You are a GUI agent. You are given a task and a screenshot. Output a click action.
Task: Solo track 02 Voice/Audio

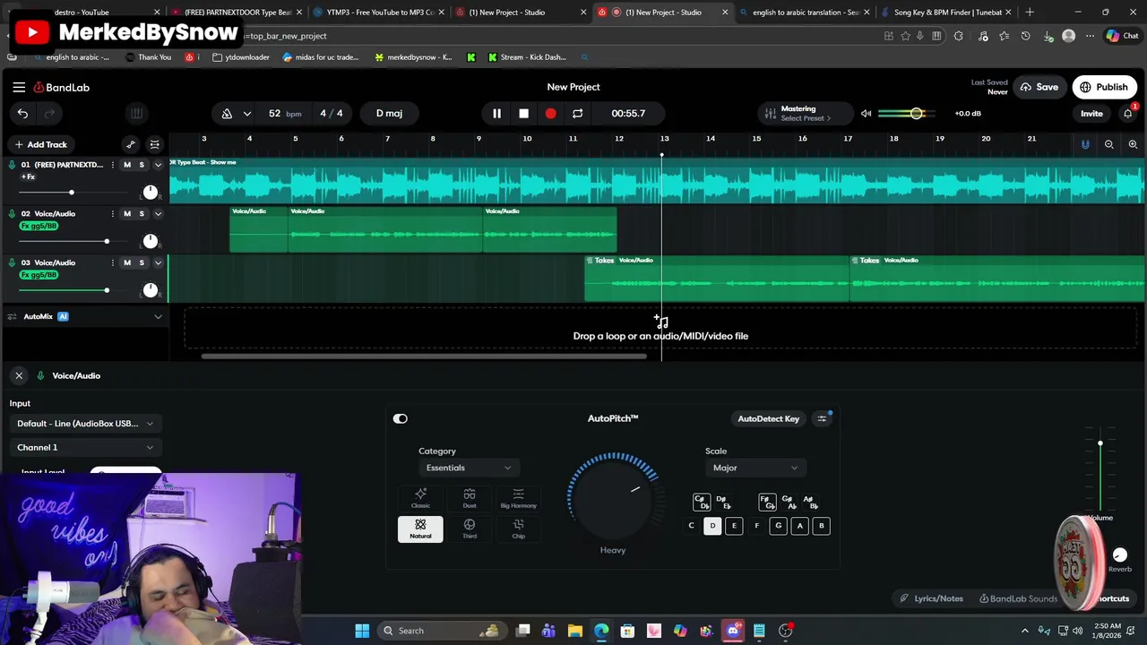pos(142,214)
